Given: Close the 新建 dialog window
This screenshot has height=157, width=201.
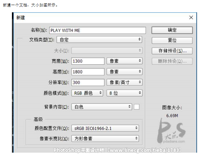Looking at the screenshot, I should point(191,17).
